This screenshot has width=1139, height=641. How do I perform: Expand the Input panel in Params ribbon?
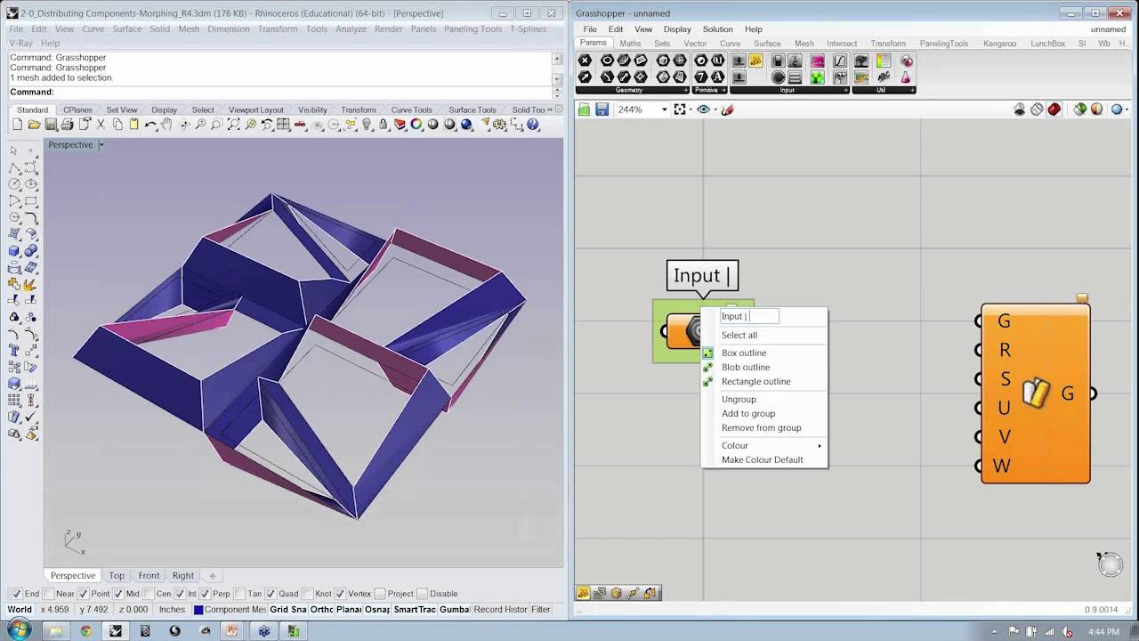coord(845,90)
